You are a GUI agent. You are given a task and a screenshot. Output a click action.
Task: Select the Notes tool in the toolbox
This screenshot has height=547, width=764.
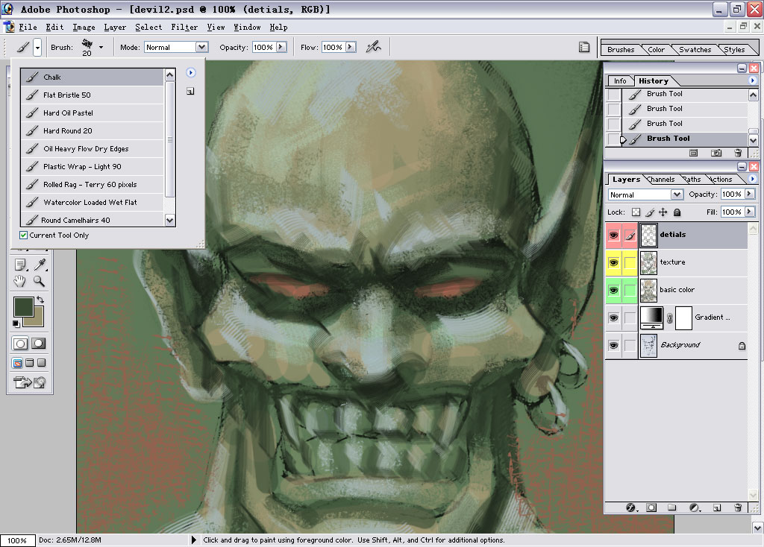pyautogui.click(x=20, y=265)
